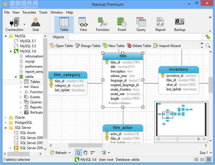Select the pointer select tool
This screenshot has width=215, height=165.
coord(78,153)
